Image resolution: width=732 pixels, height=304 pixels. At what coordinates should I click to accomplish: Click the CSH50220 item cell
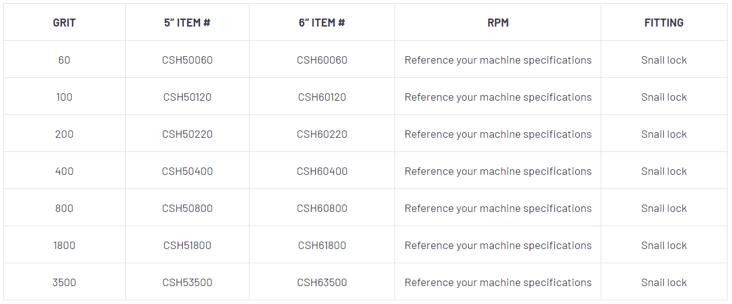[187, 134]
